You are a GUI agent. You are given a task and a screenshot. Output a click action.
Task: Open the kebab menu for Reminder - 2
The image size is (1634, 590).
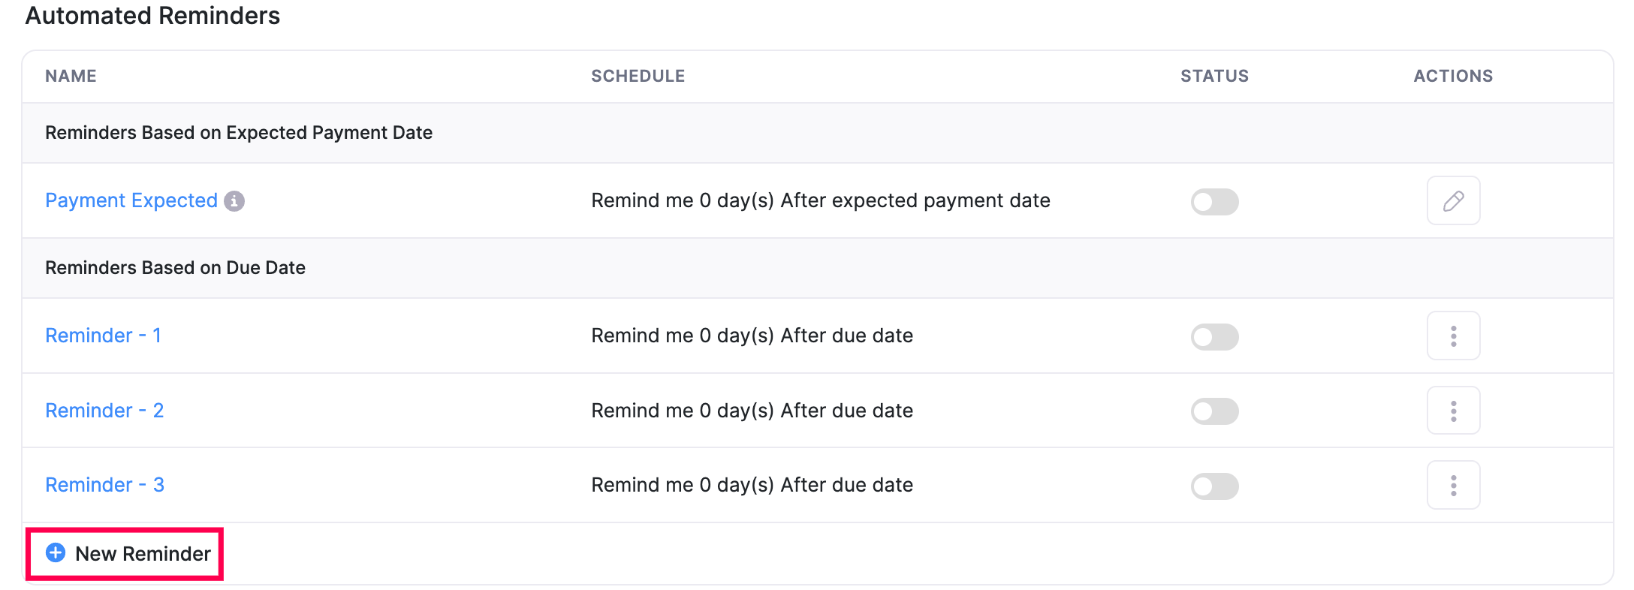tap(1453, 410)
